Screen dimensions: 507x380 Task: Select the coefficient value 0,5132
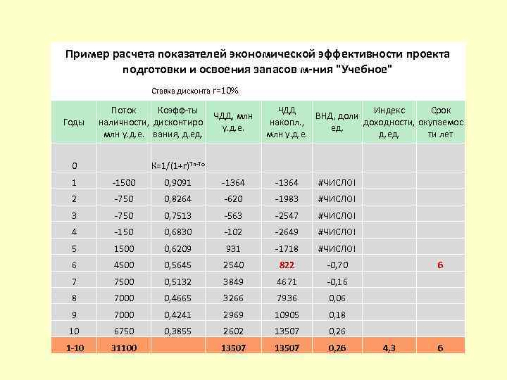[178, 281]
